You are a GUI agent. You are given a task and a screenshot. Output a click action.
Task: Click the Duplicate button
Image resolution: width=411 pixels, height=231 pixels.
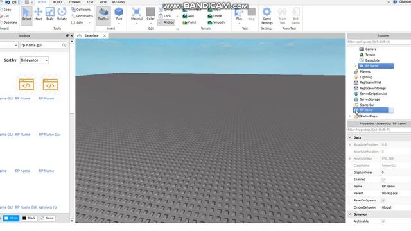8,22
